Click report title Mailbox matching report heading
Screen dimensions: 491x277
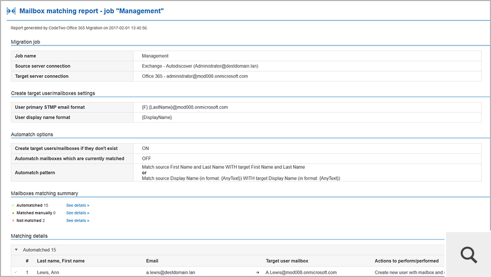point(91,11)
